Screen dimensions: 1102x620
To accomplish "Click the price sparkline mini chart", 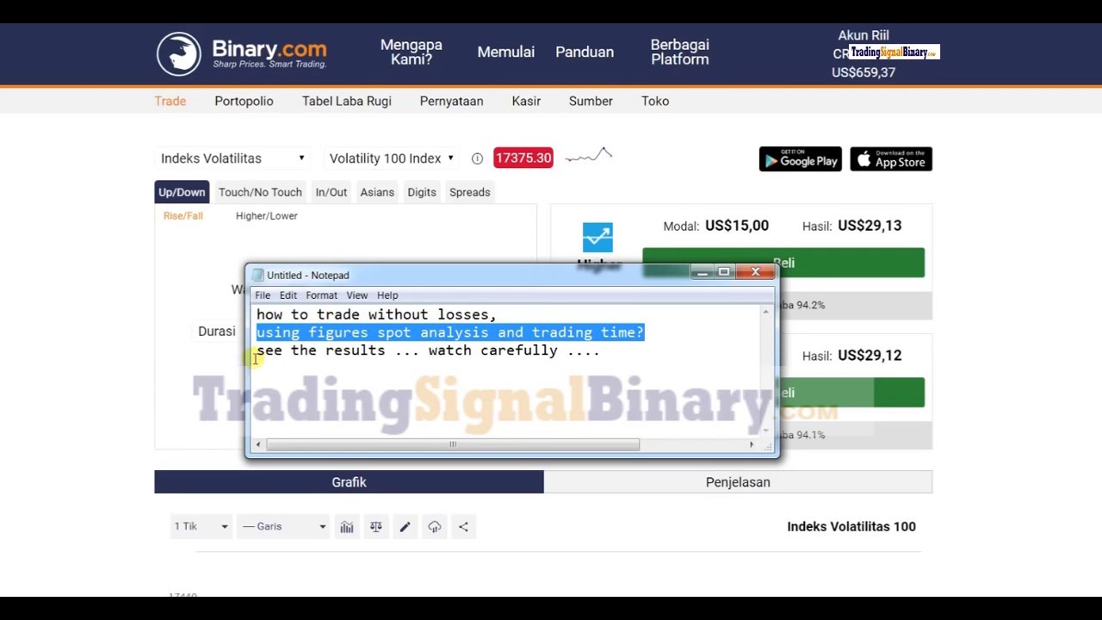I will 589,156.
